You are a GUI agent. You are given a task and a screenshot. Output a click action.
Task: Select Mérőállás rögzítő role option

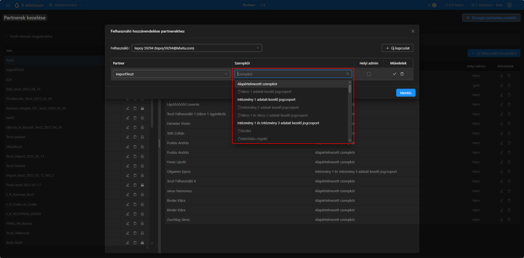click(291, 139)
